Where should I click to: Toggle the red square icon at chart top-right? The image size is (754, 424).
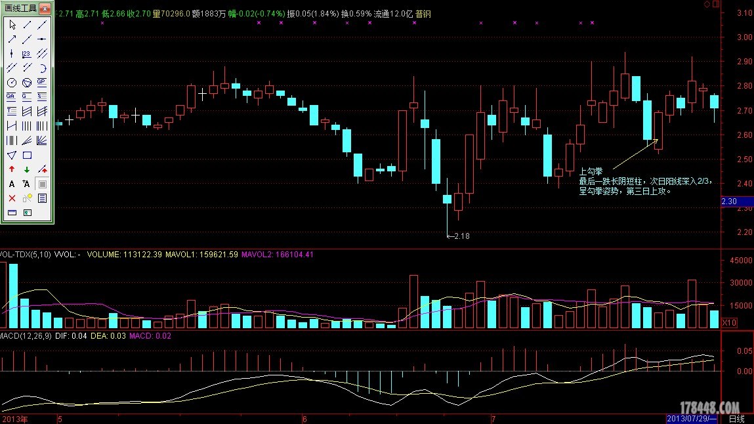click(715, 4)
